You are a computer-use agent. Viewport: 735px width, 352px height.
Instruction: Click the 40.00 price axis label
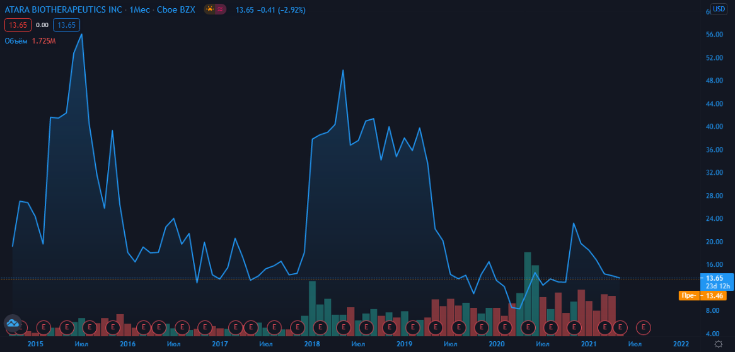point(715,127)
